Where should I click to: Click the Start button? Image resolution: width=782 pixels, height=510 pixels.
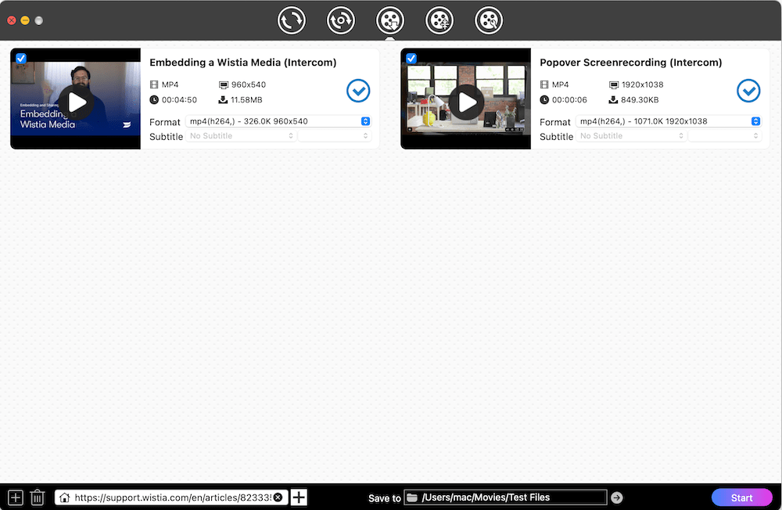click(x=741, y=497)
